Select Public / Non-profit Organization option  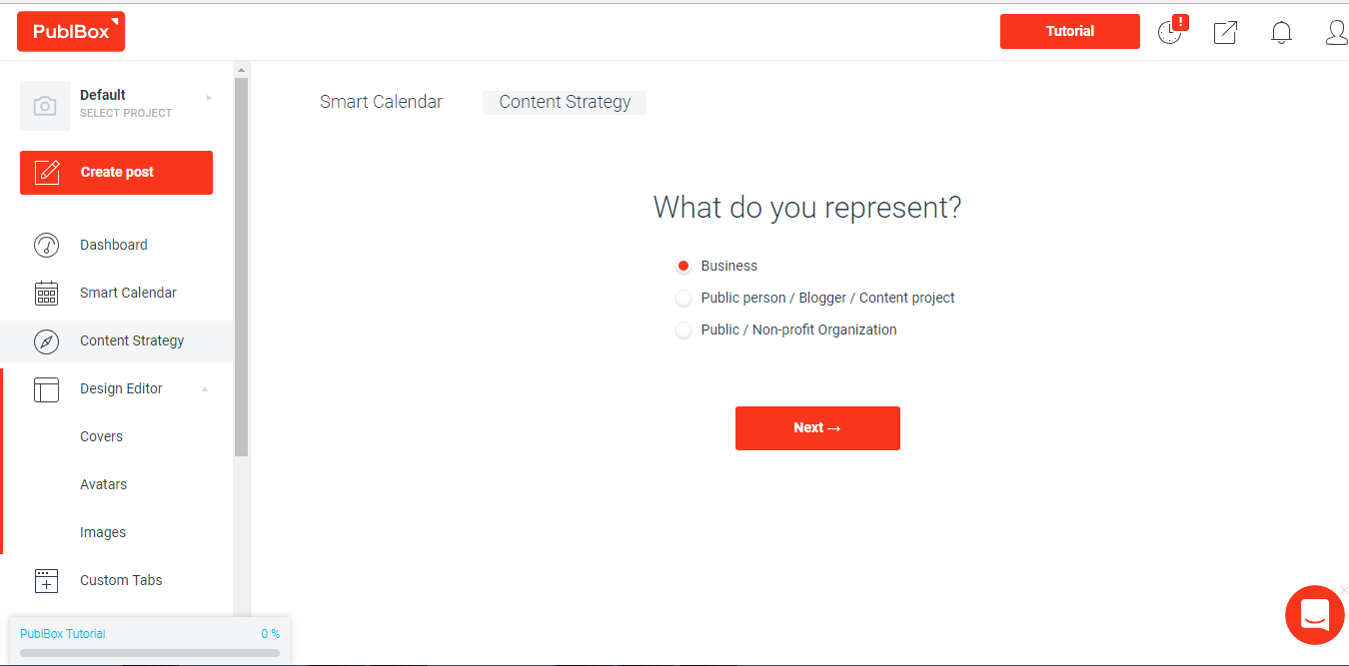click(x=683, y=330)
